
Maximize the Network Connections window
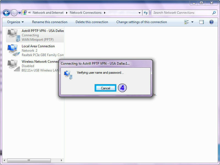coord(201,3)
